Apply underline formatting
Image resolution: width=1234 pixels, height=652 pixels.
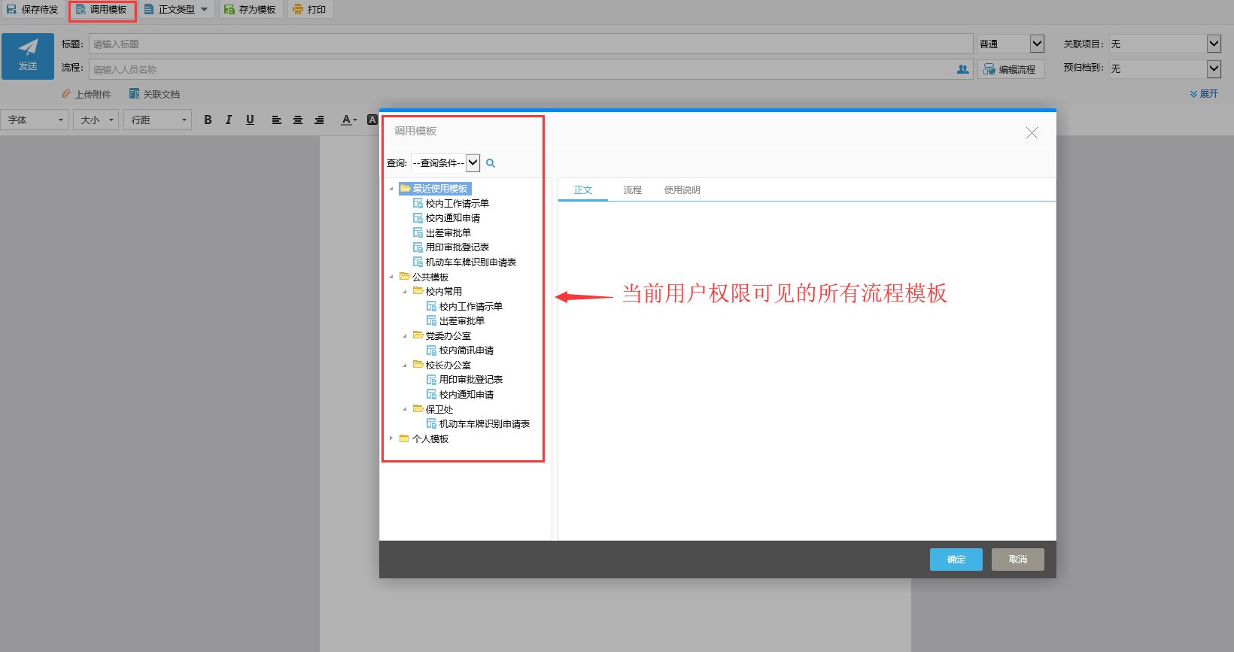(250, 120)
